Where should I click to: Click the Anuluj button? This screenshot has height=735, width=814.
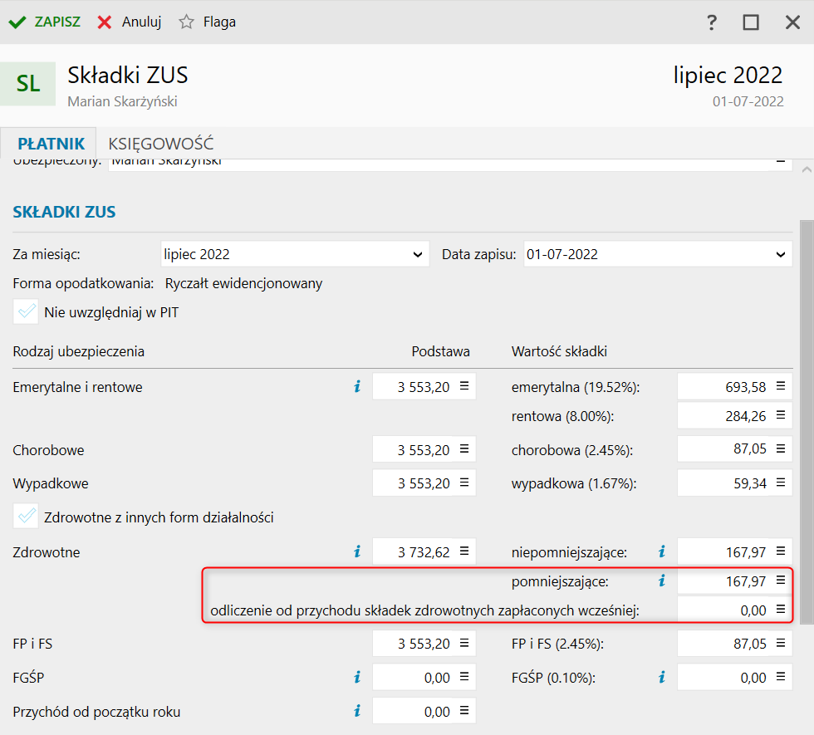[x=130, y=22]
